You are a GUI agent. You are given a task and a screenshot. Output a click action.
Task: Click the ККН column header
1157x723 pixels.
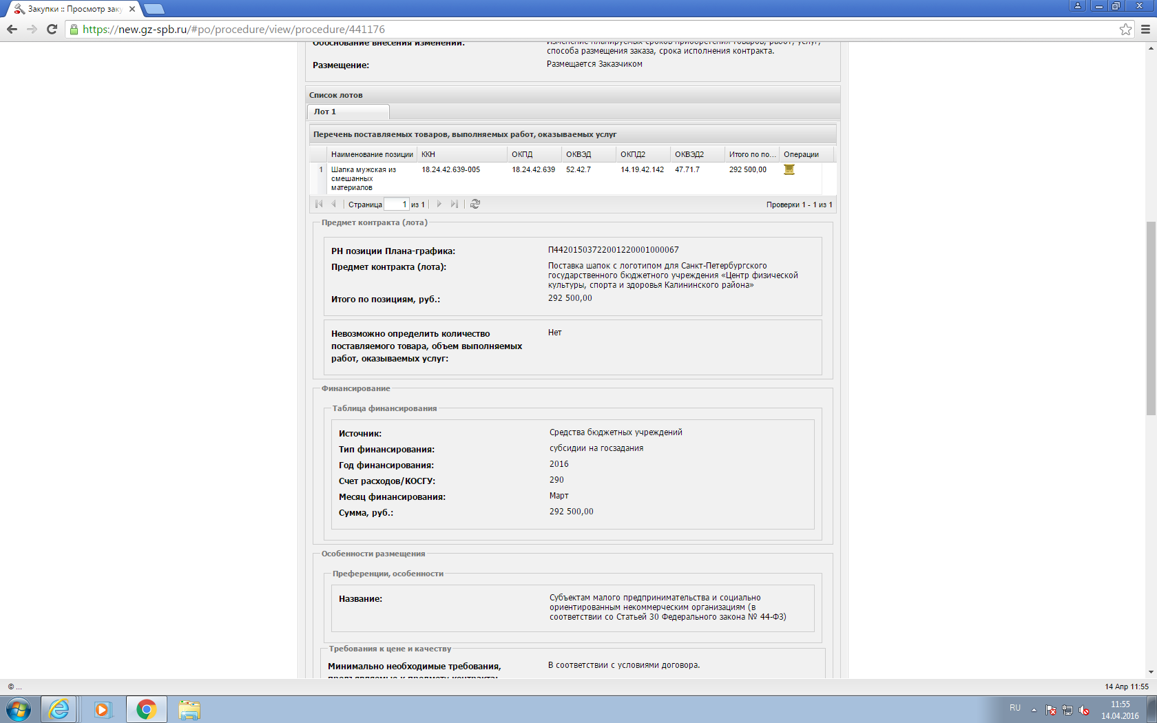(462, 154)
